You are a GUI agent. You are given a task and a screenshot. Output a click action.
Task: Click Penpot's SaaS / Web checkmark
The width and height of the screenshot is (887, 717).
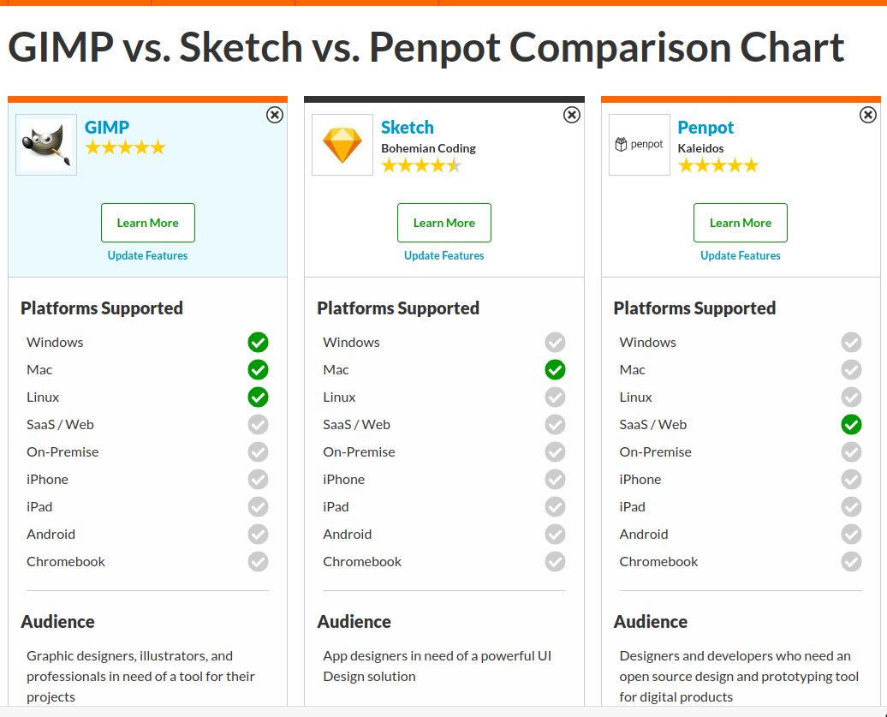coord(851,425)
